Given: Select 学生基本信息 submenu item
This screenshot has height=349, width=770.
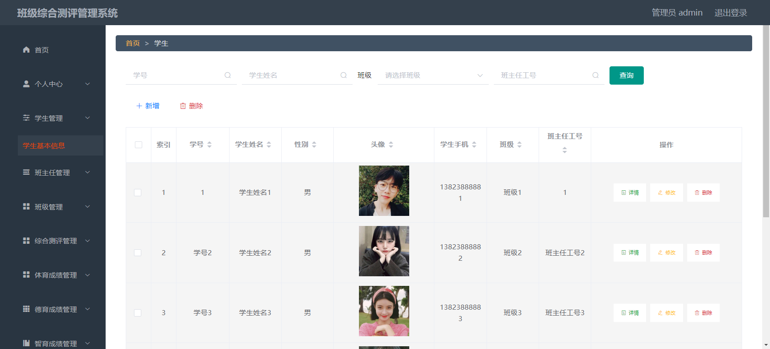Looking at the screenshot, I should (60, 145).
